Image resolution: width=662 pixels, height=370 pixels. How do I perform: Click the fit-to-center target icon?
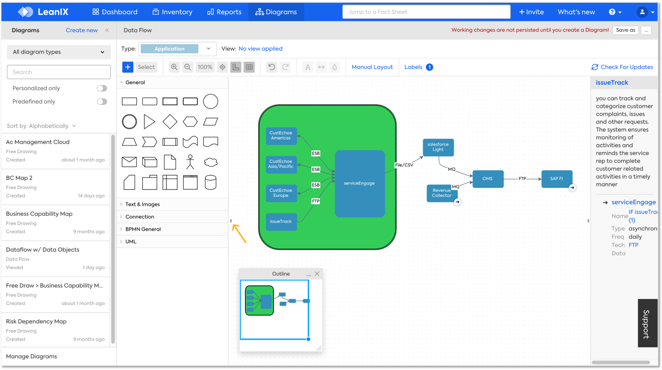coord(223,67)
